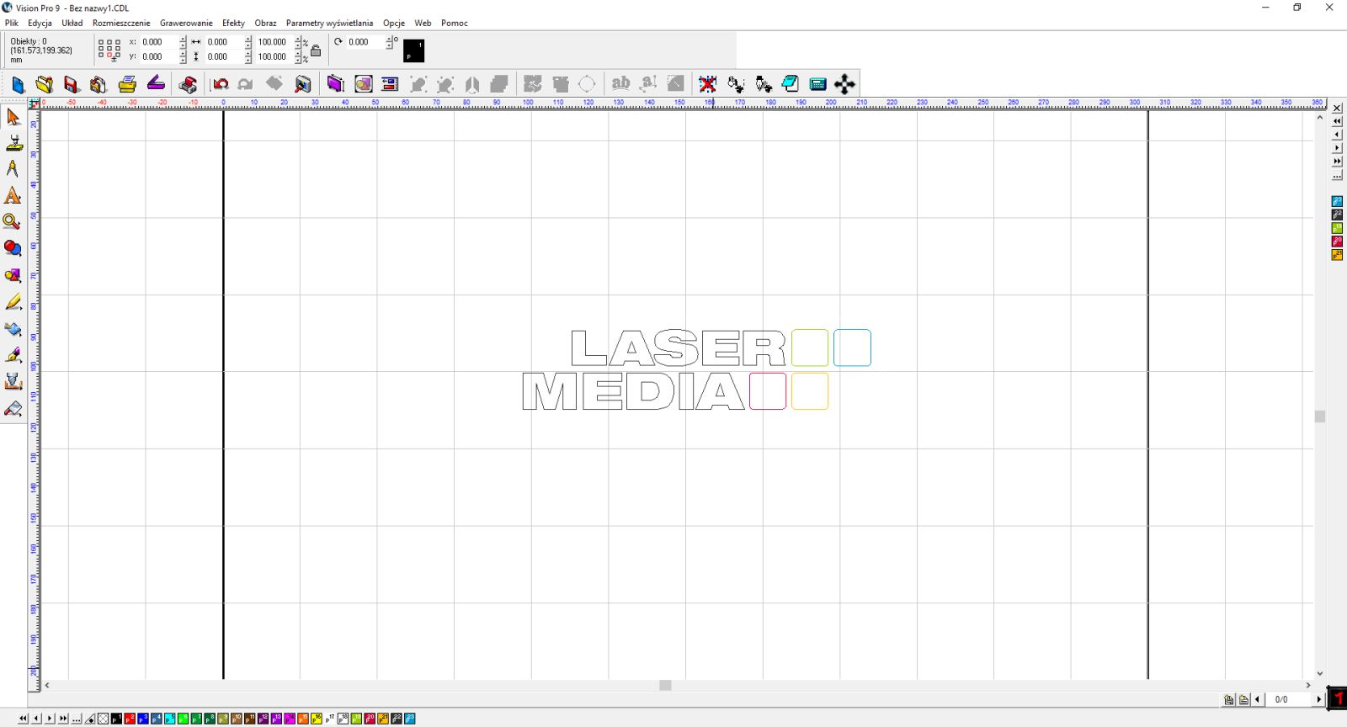Click the anchor point reference grid
1347x727 pixels.
click(x=109, y=50)
